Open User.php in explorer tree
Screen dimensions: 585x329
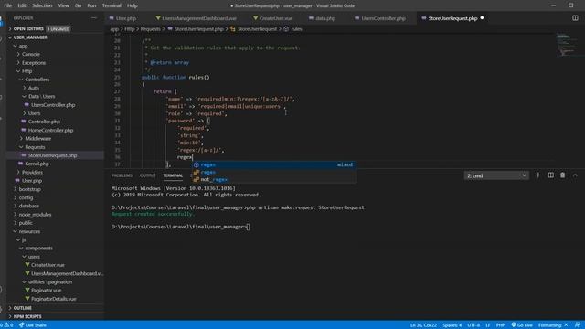coord(55,181)
